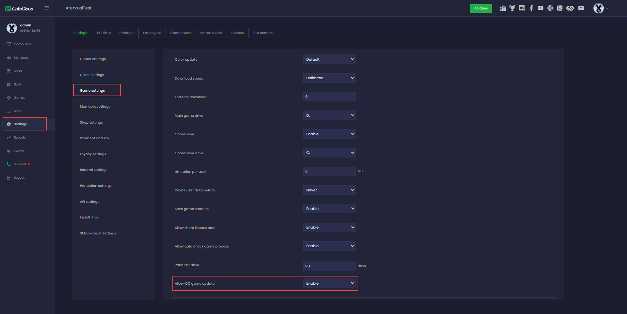
Task: Click the YouTube icon in header
Action: tap(541, 8)
